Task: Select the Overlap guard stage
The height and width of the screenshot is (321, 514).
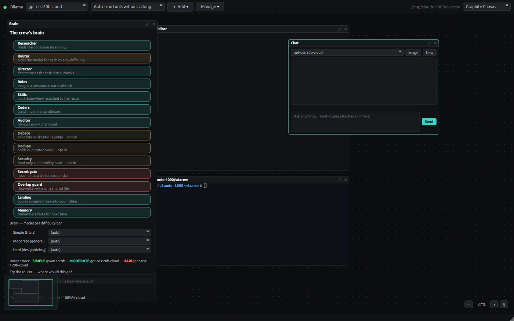Action: (x=82, y=186)
